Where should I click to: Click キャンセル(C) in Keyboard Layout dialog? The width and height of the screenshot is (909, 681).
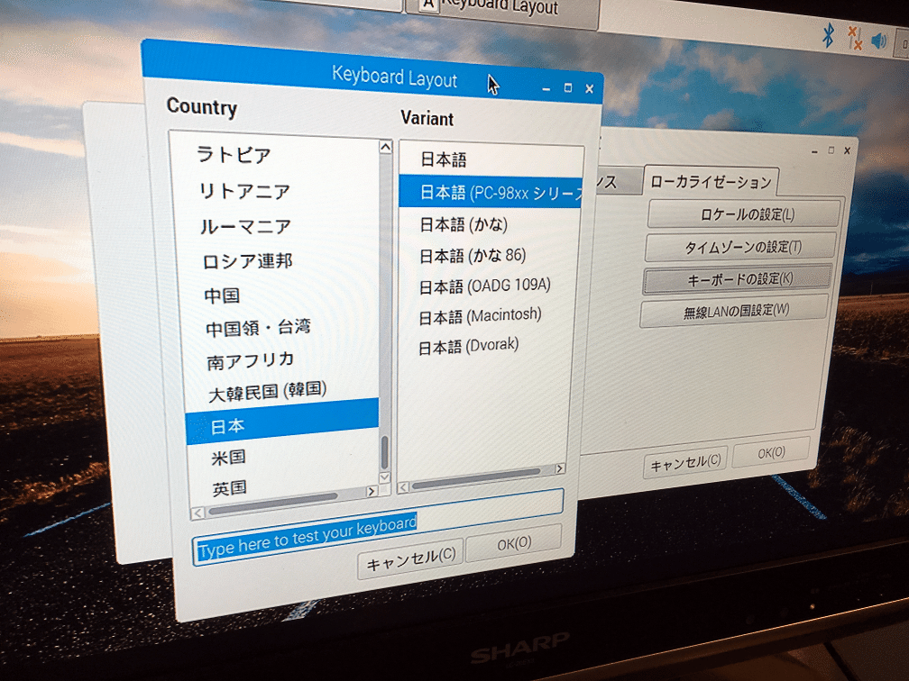[x=411, y=558]
